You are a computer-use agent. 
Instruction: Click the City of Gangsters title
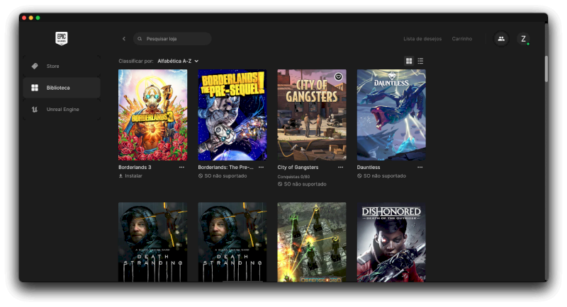(x=298, y=168)
